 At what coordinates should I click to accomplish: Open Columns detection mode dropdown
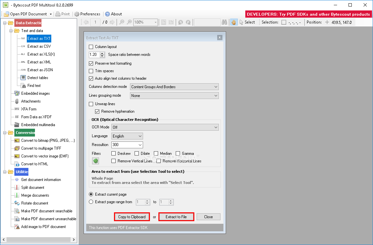pos(174,87)
